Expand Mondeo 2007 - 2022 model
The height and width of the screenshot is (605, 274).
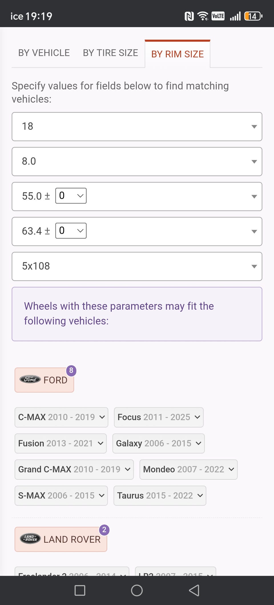click(x=188, y=469)
